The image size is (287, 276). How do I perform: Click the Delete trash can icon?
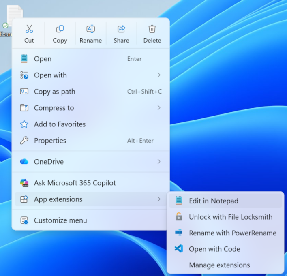(x=152, y=29)
